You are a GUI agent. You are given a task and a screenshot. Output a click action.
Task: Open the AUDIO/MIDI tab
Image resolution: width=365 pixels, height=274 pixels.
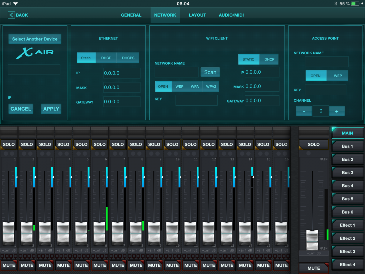[x=231, y=15]
